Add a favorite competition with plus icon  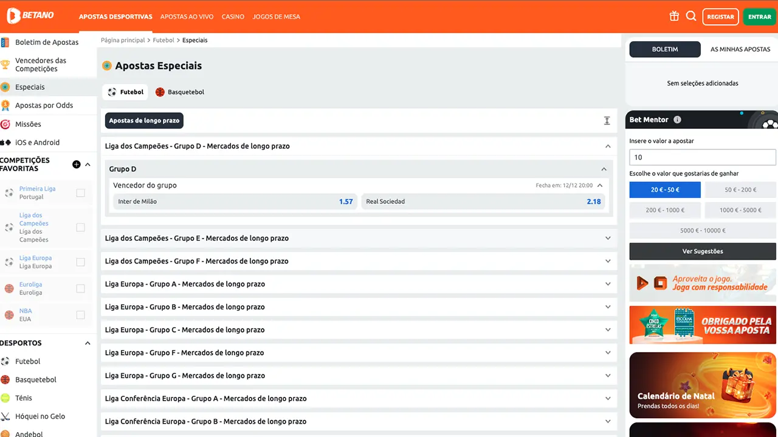coord(77,164)
